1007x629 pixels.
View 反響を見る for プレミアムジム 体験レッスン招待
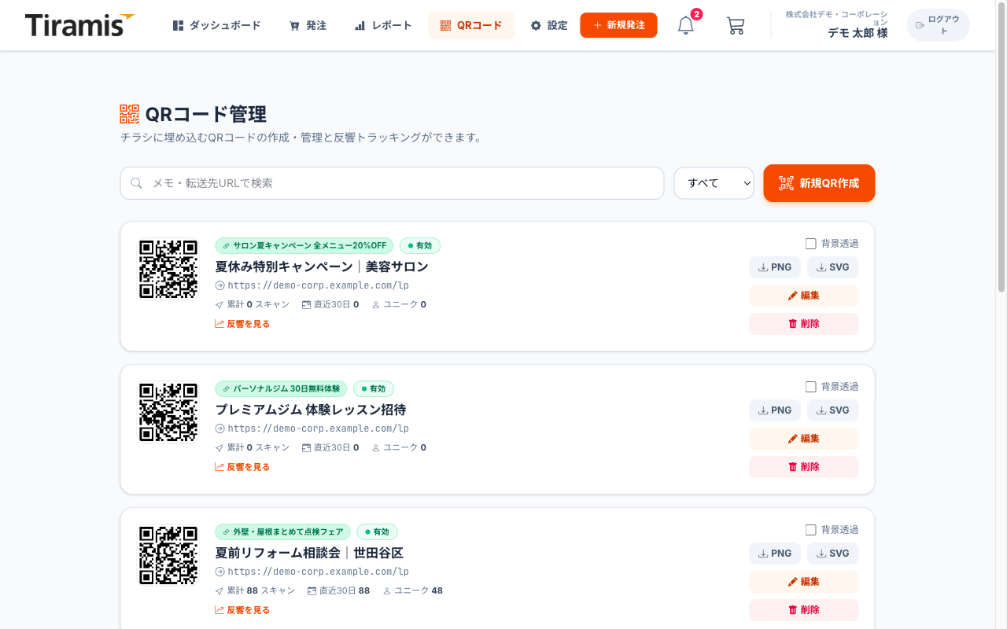[242, 467]
